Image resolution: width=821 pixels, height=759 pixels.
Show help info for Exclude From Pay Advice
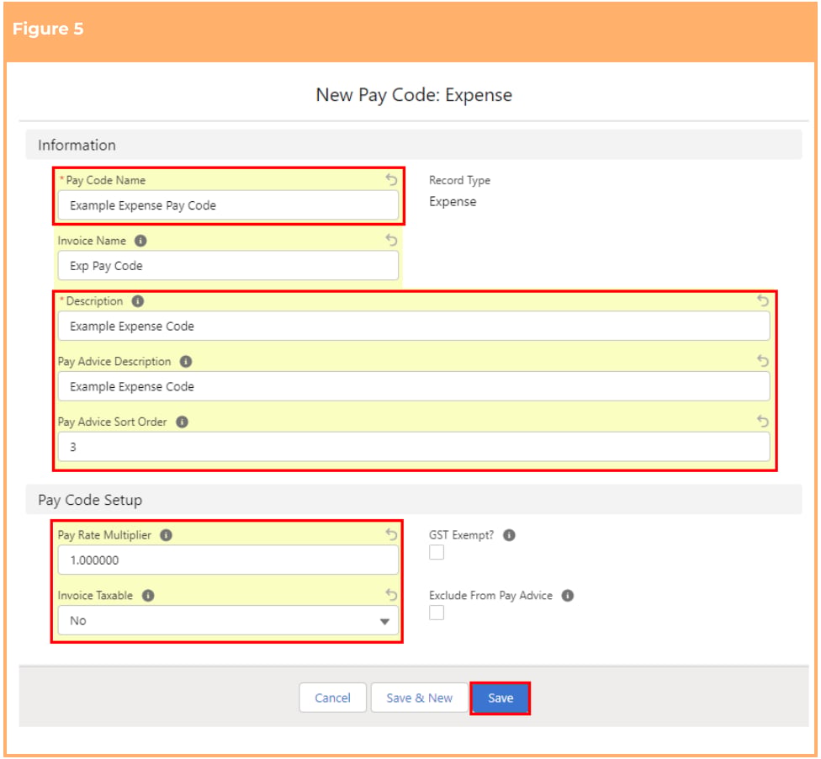click(x=568, y=596)
